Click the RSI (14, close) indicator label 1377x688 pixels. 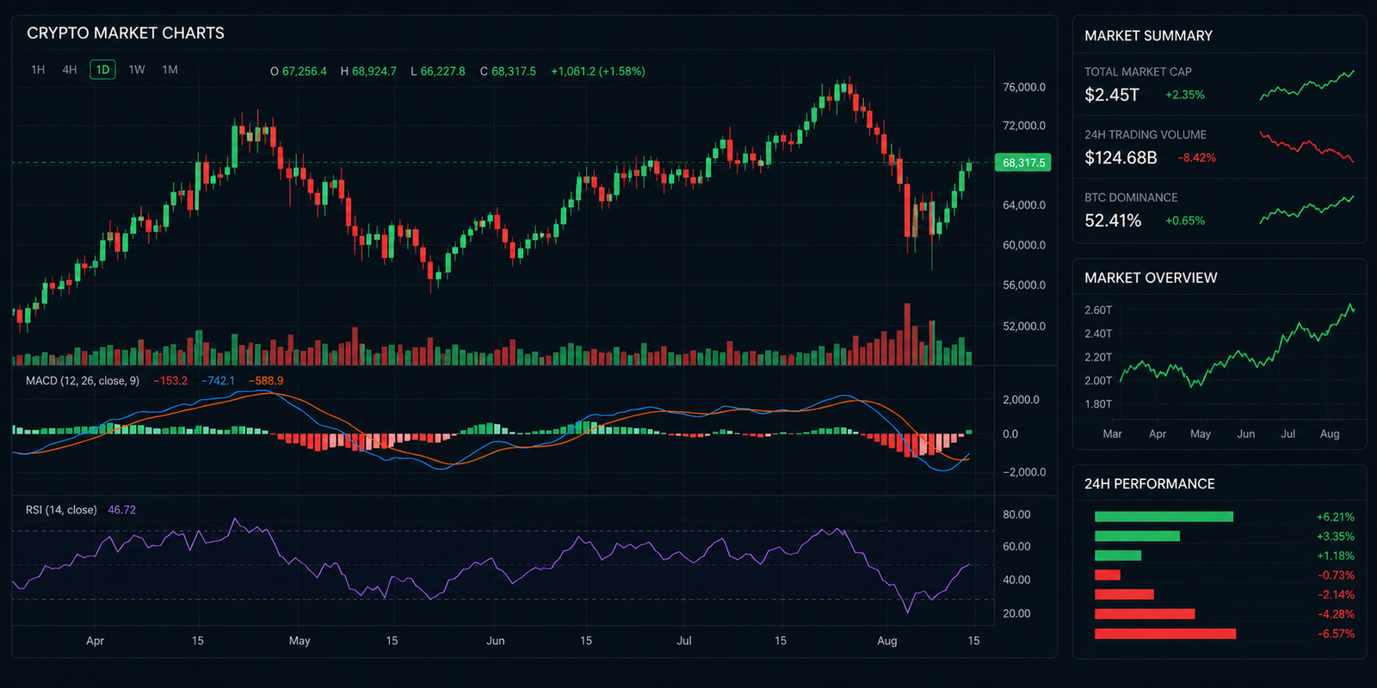[61, 510]
